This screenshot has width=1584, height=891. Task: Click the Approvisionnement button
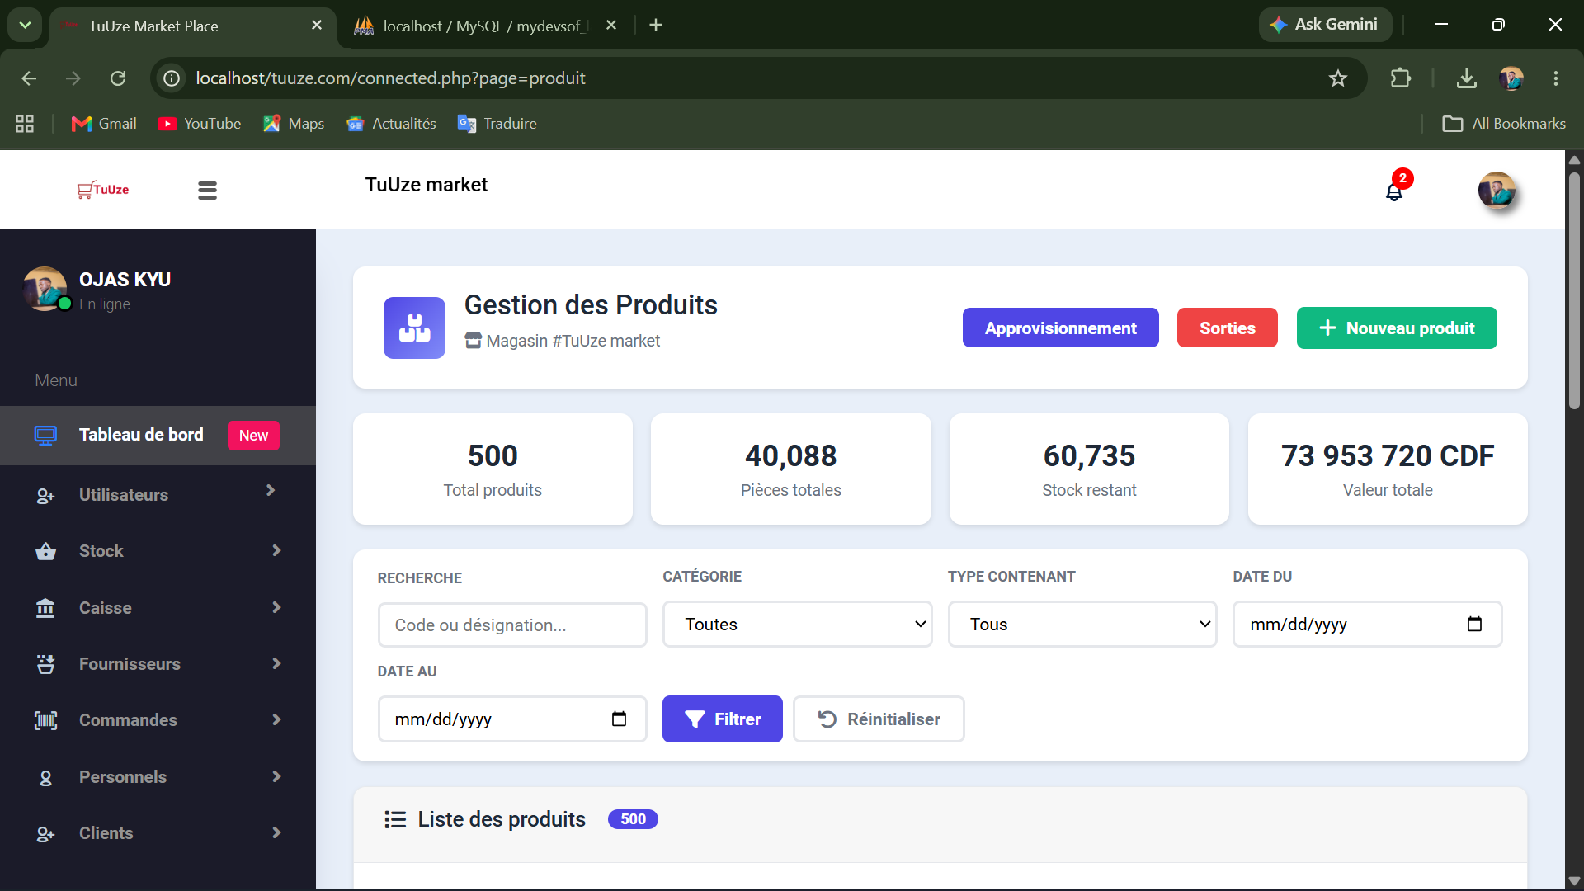pyautogui.click(x=1060, y=328)
